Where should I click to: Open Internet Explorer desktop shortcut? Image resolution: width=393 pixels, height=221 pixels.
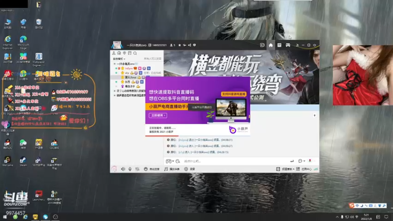[x=8, y=42]
